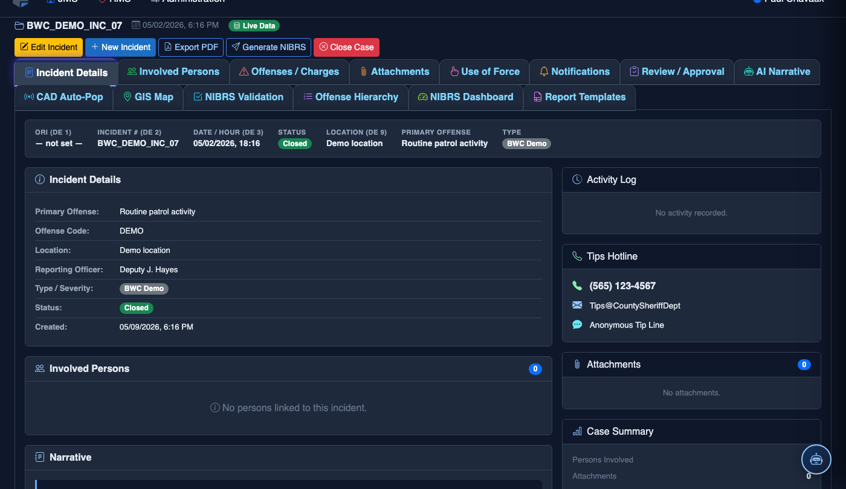Click the folder icon beside BWC_DEMO_INC_07 title

point(19,25)
